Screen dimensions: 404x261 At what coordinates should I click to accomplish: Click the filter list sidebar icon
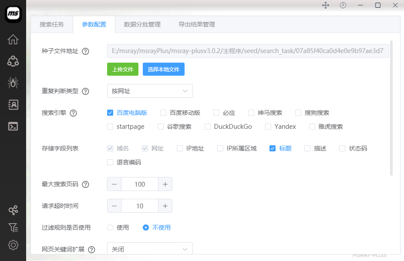(13, 228)
